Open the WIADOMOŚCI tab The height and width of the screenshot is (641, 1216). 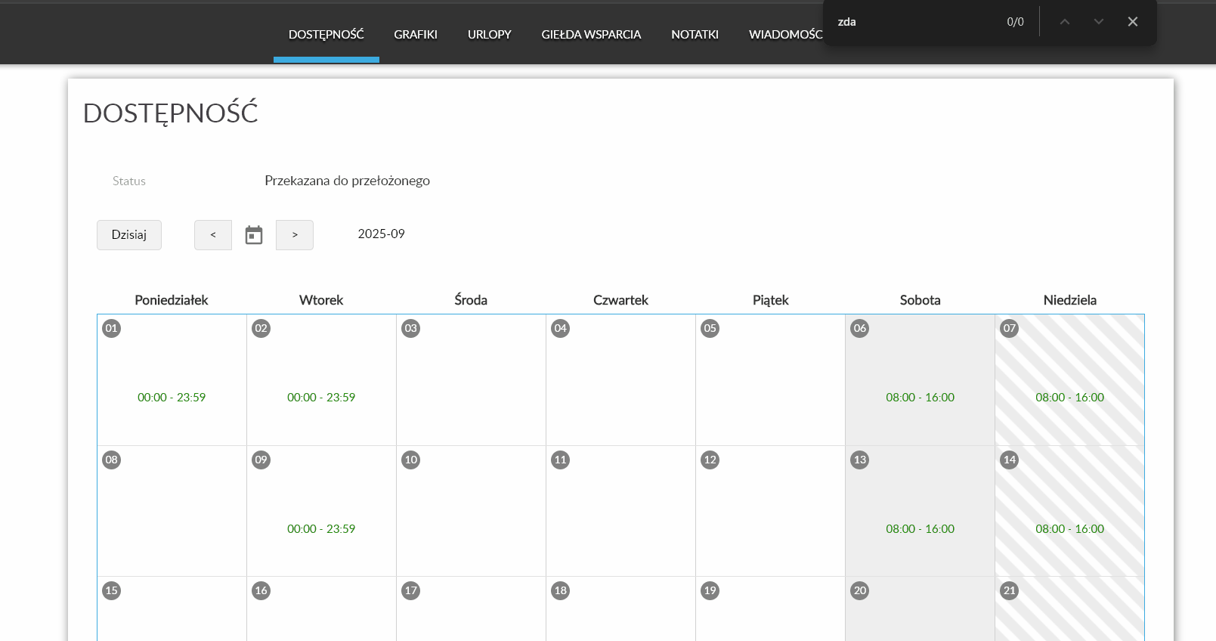(785, 34)
